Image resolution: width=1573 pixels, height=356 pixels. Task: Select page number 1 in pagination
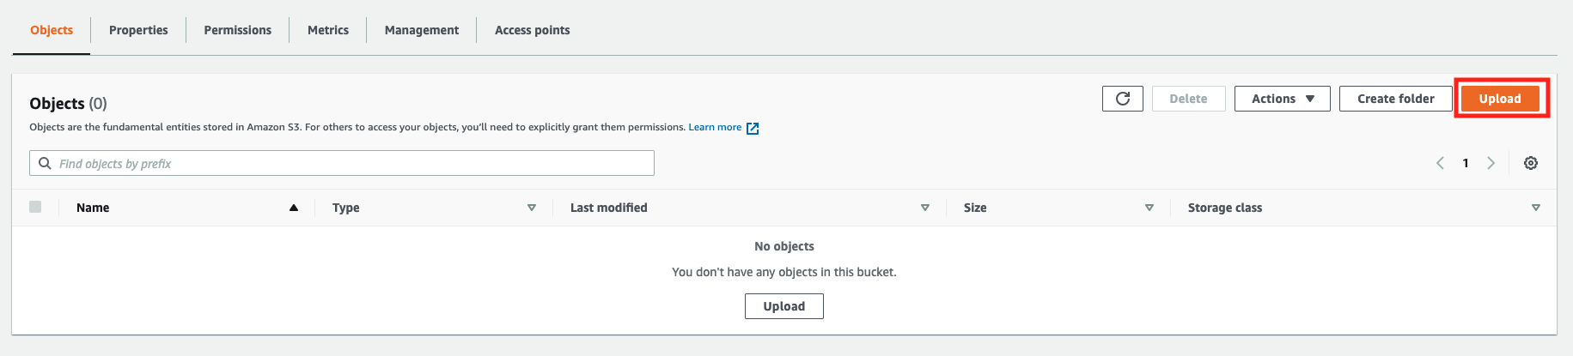(1466, 163)
